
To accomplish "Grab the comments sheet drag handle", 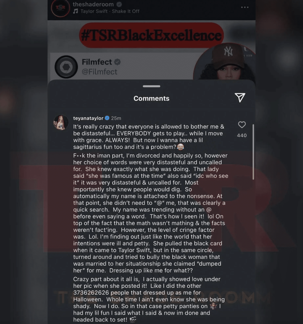I will (151, 86).
